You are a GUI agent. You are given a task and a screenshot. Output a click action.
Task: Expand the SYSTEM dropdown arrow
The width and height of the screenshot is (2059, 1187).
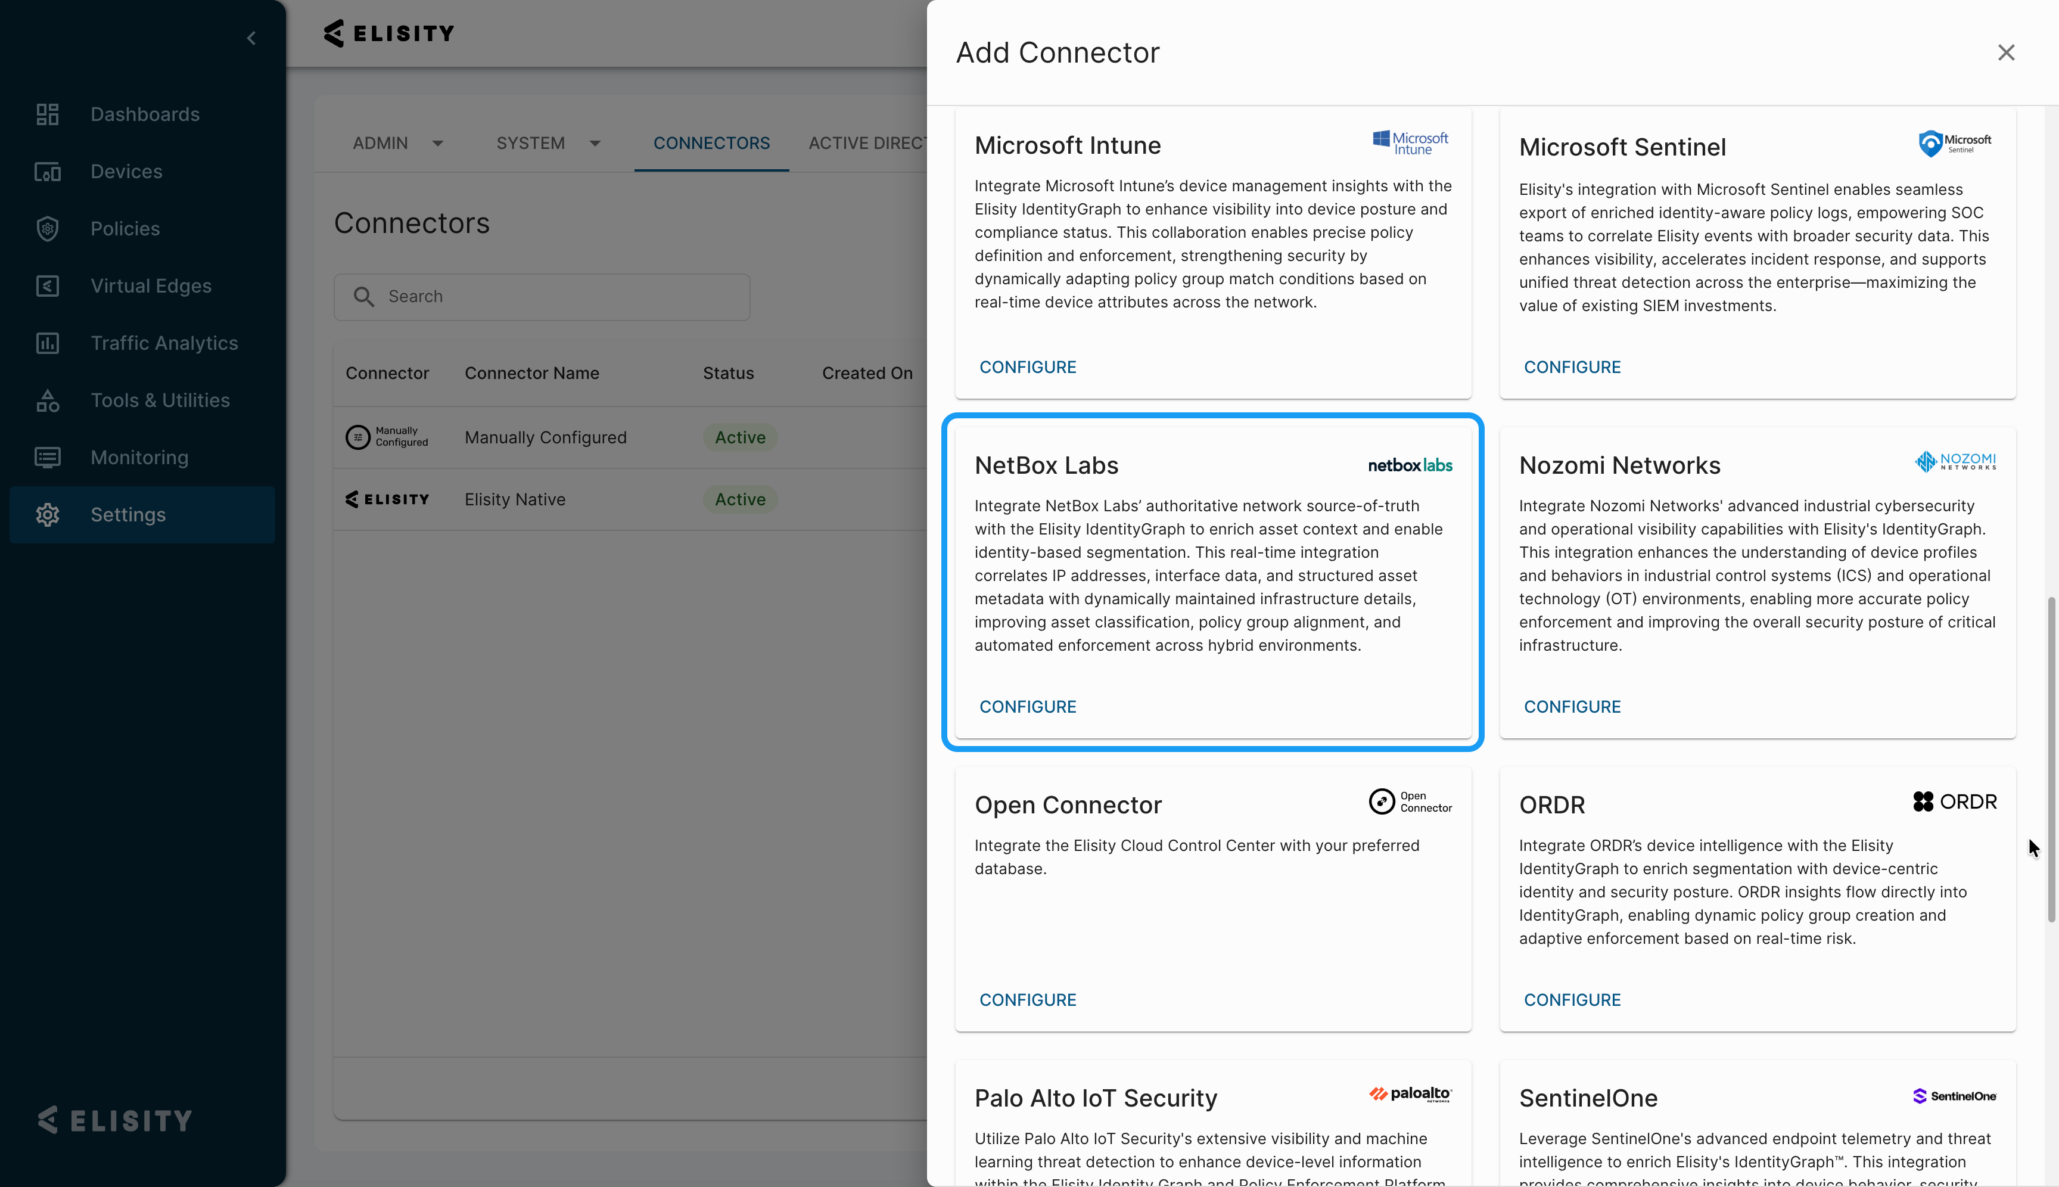point(595,144)
